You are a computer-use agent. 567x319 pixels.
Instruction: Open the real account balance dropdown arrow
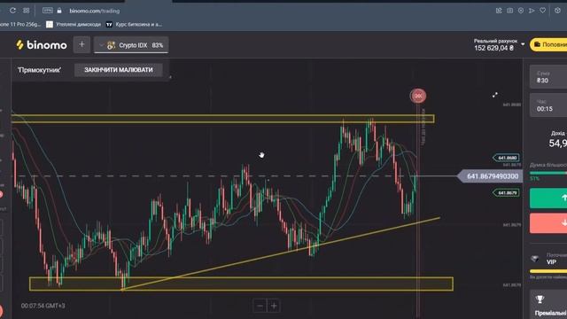(x=523, y=44)
